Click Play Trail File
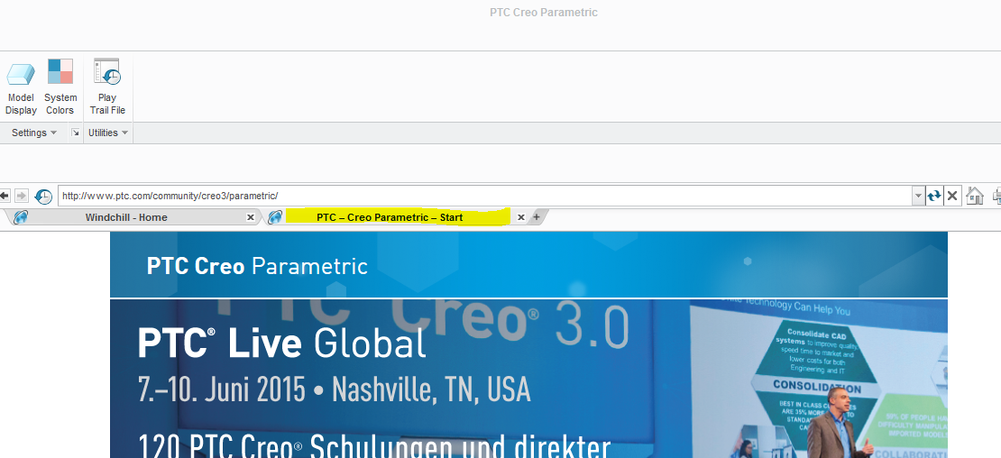 (x=107, y=88)
